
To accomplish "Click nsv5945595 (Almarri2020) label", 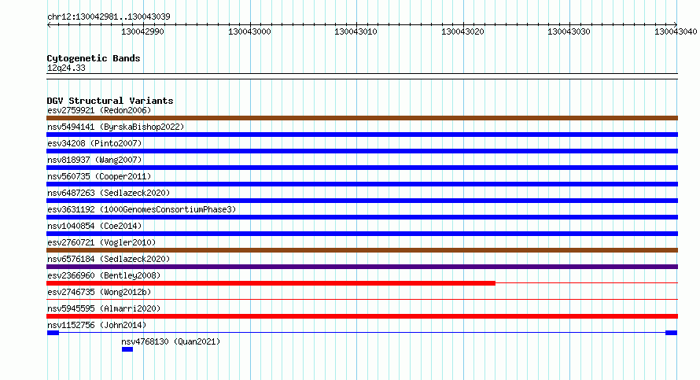I will click(104, 308).
